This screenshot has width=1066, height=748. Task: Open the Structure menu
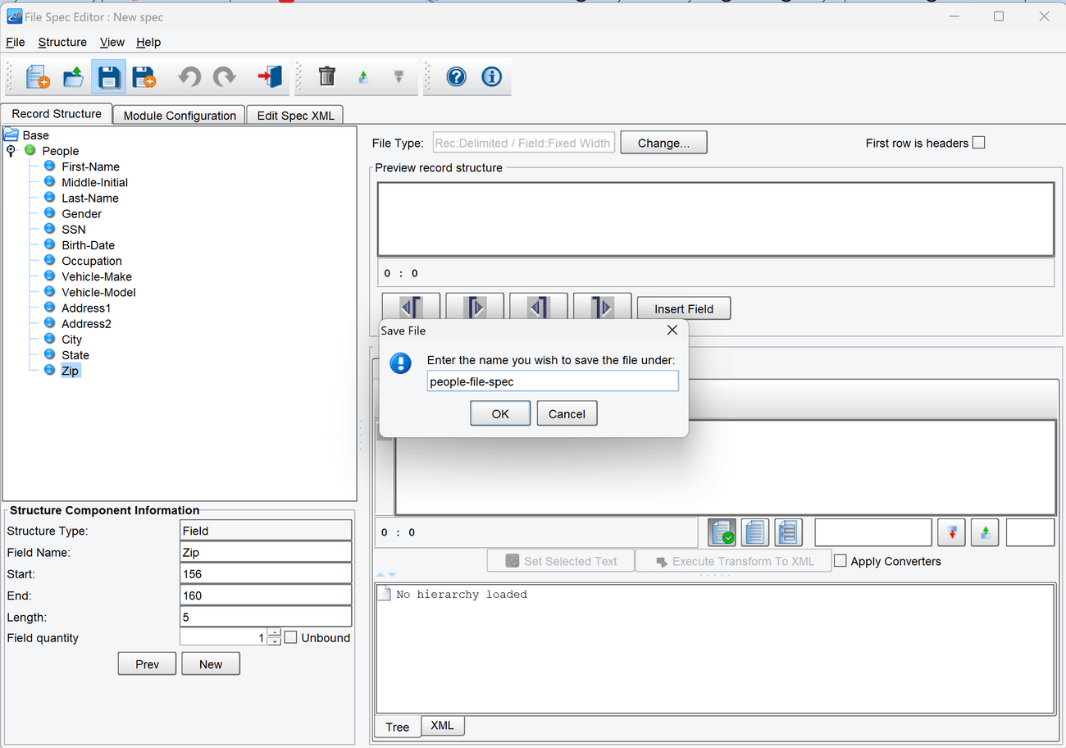[62, 42]
